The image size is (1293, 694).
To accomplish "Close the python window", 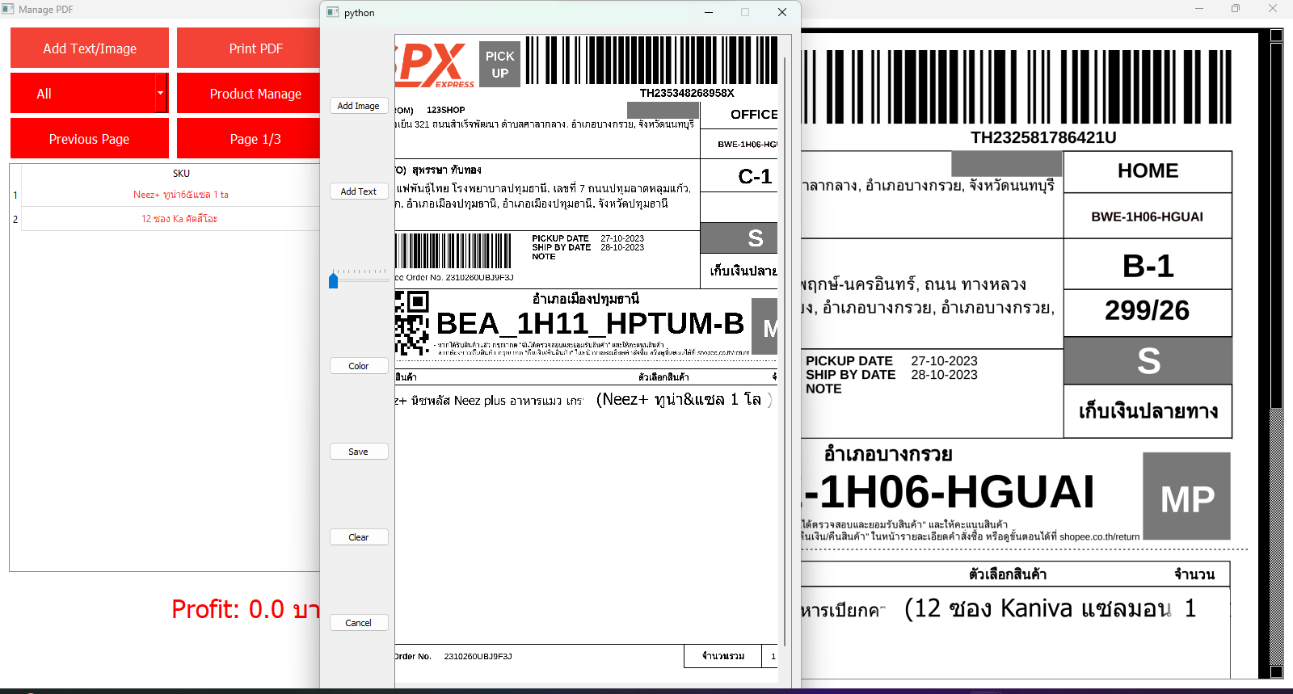I will pyautogui.click(x=782, y=12).
